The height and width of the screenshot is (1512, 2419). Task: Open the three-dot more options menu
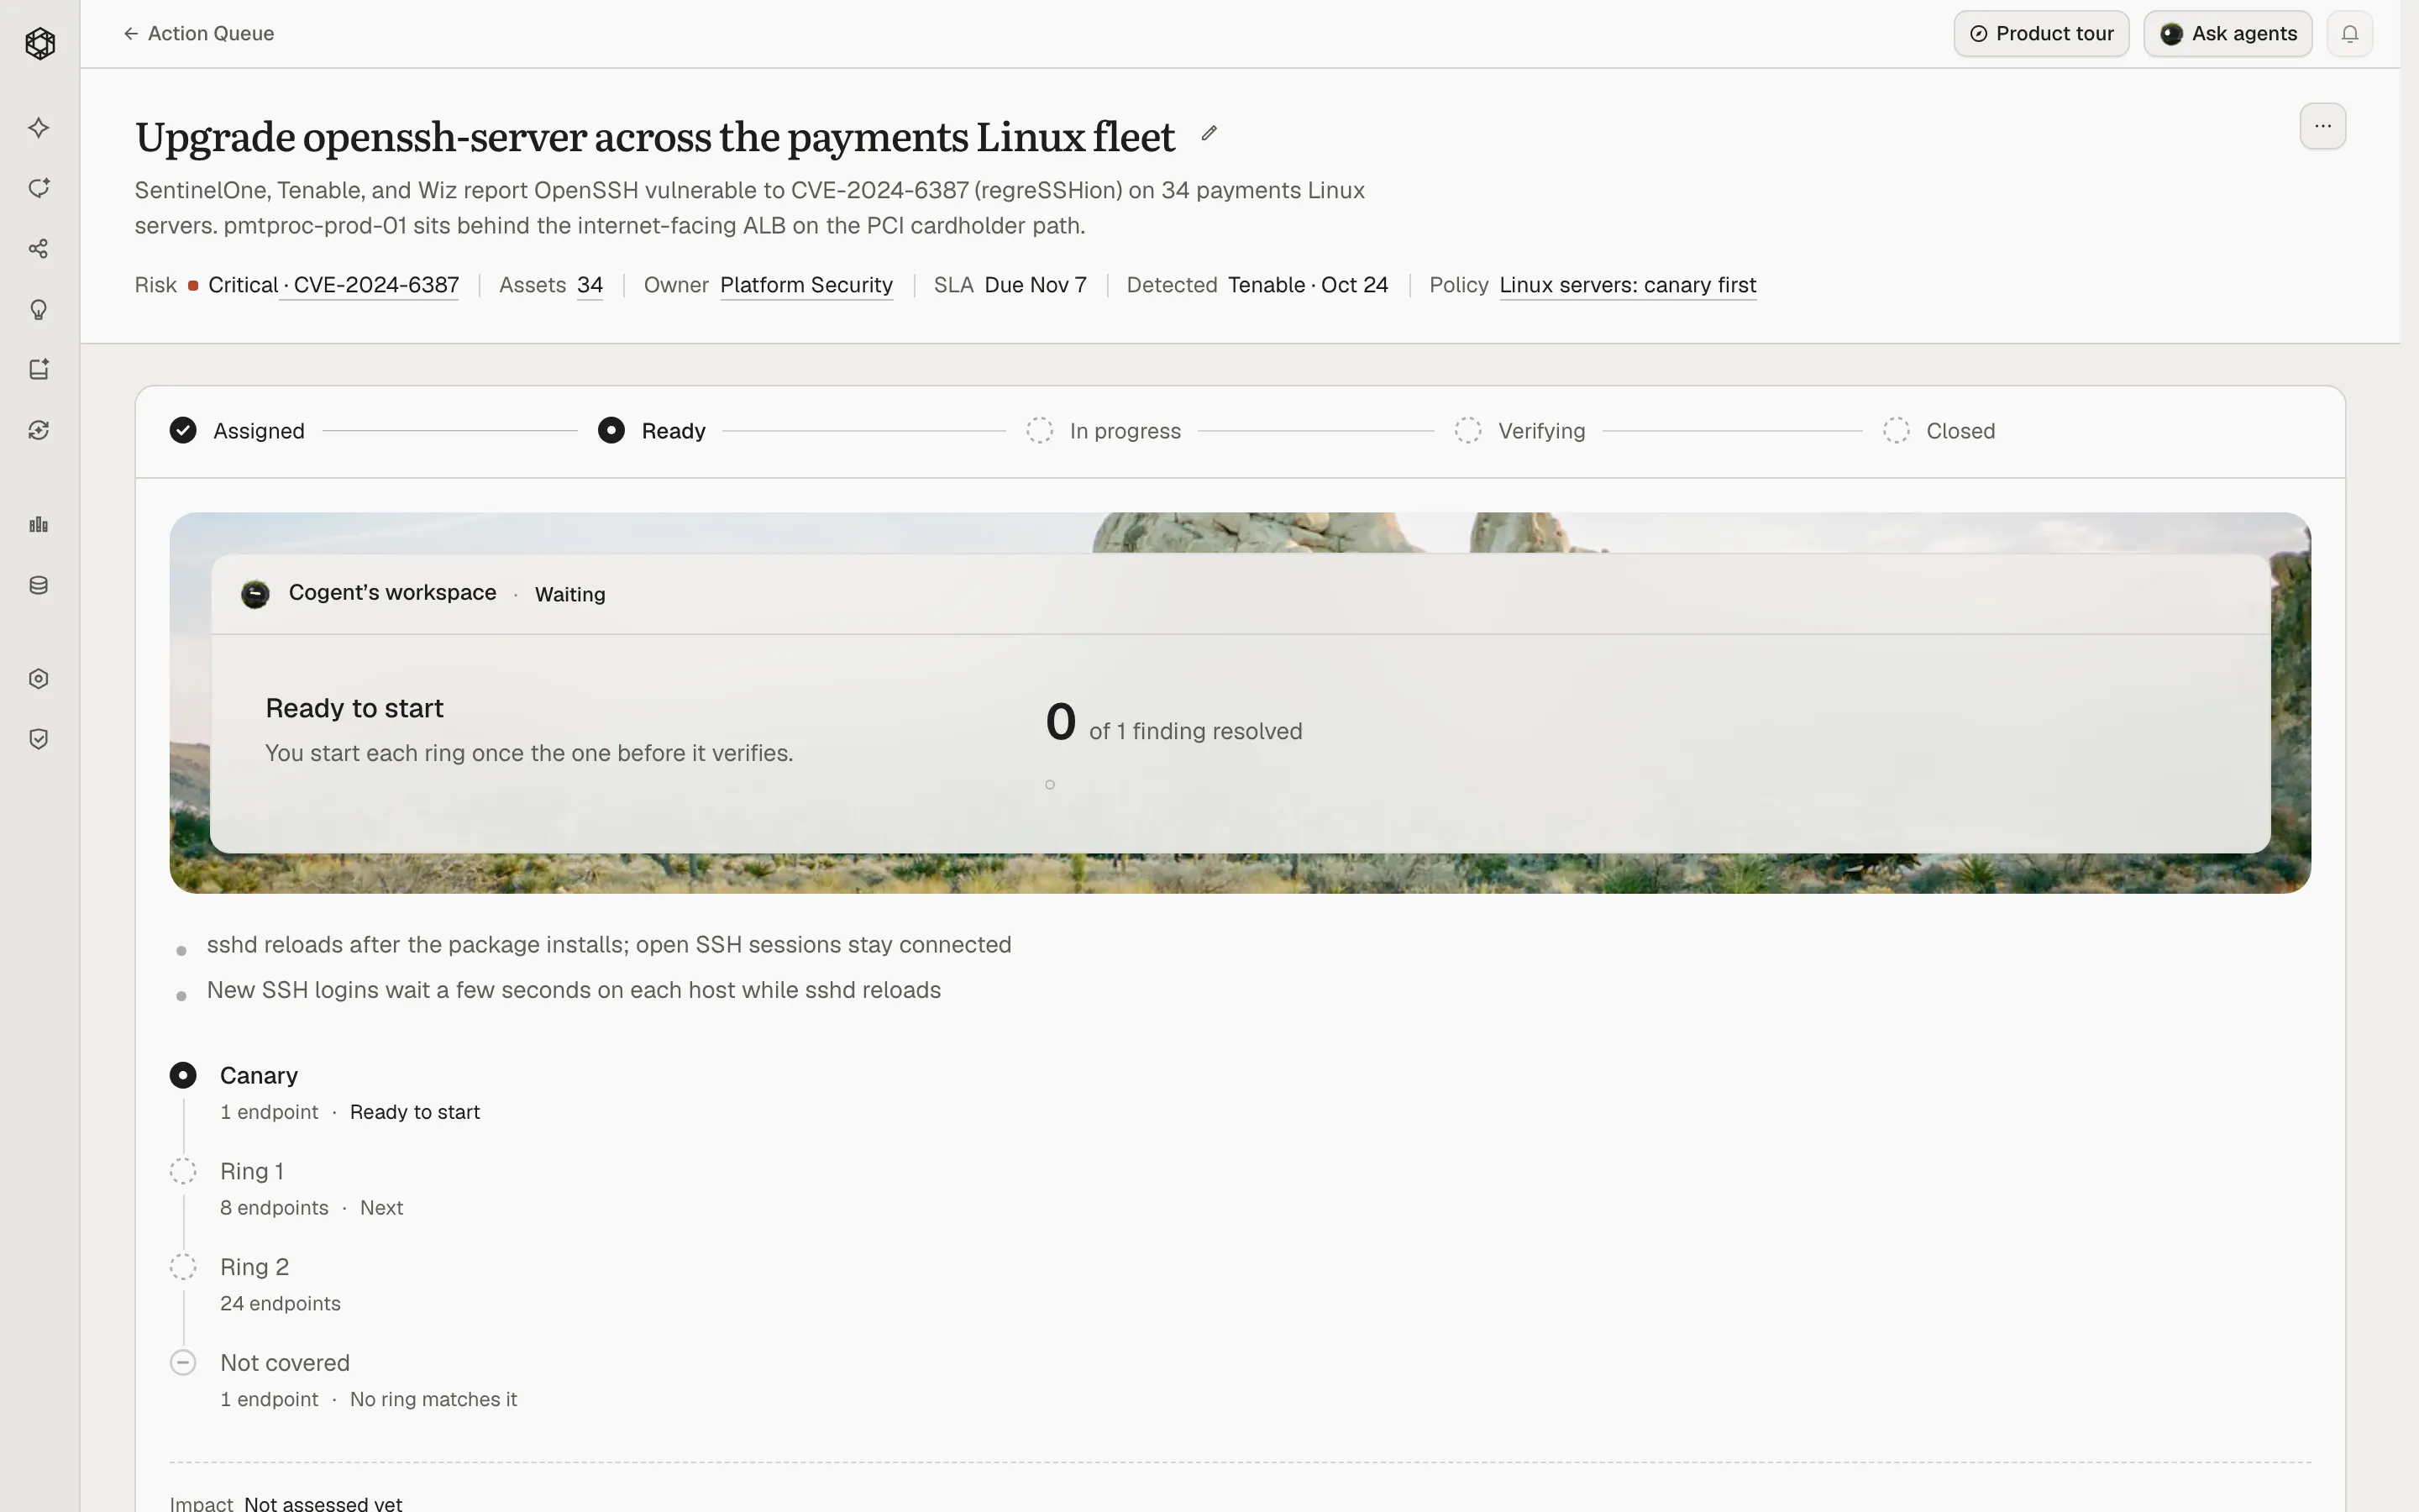[x=2323, y=126]
